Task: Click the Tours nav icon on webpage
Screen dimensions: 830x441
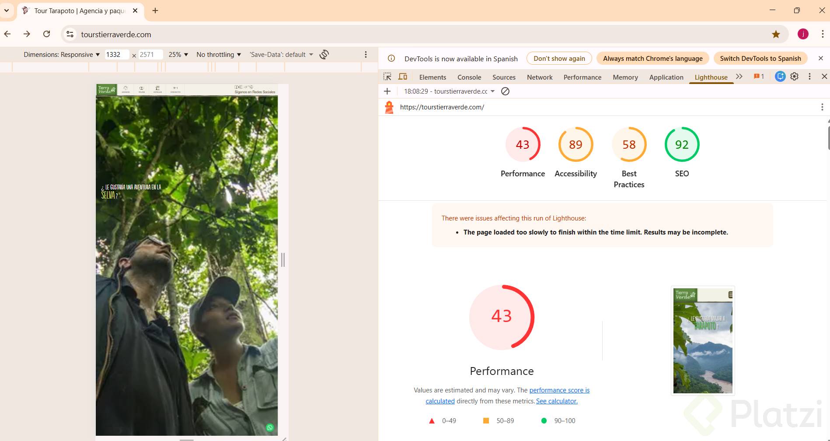Action: (142, 89)
